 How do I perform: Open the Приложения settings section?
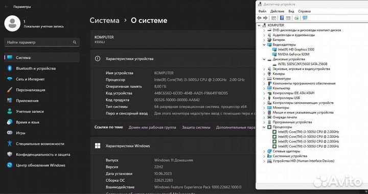point(42,101)
